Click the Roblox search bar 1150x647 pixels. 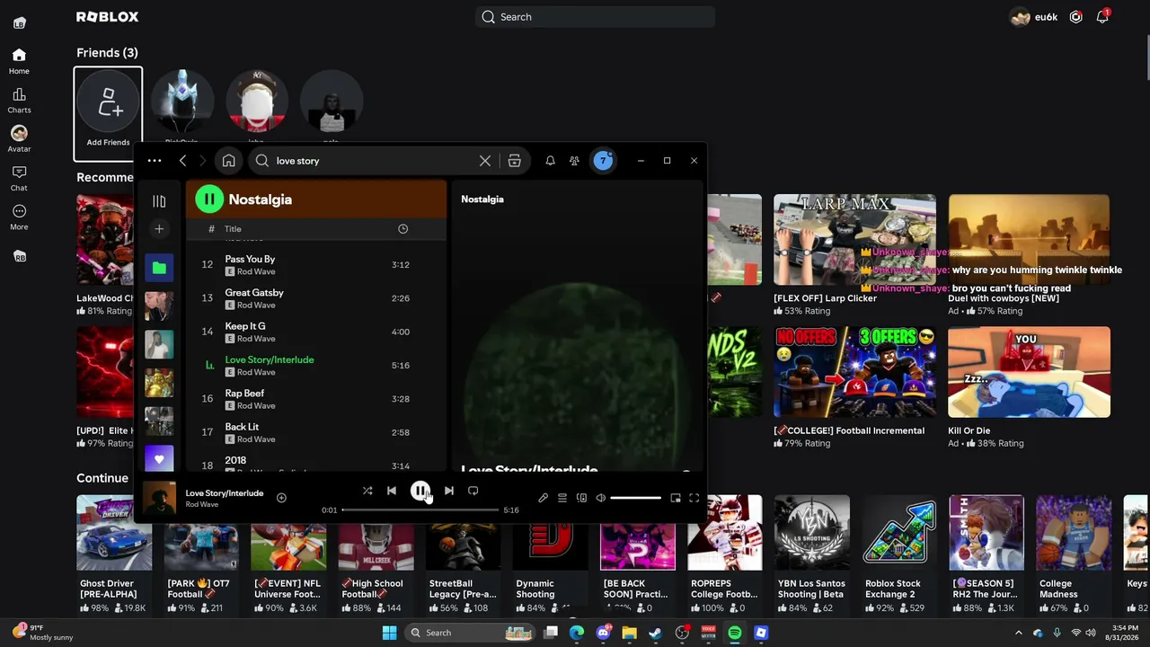click(x=596, y=17)
